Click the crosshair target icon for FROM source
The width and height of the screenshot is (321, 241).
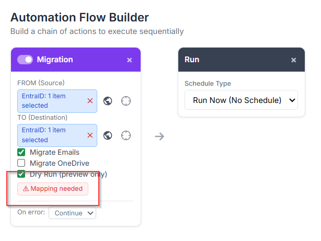125,101
